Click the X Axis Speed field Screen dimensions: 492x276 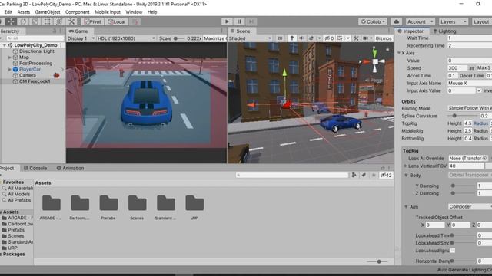click(457, 68)
